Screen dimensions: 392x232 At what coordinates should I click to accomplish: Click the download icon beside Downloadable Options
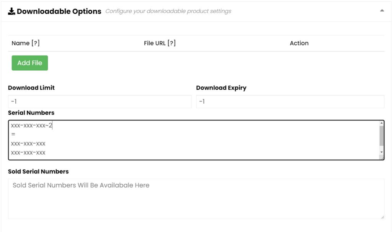11,11
